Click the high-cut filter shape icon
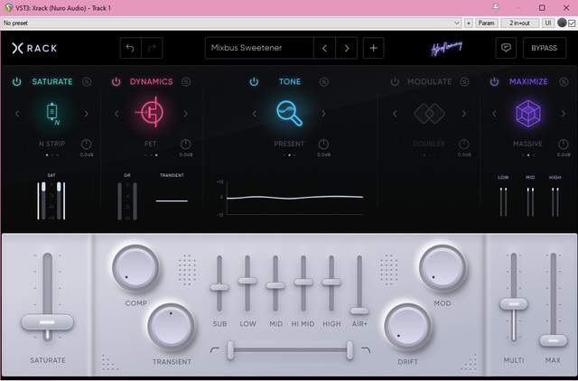This screenshot has height=381, width=578. (366, 349)
